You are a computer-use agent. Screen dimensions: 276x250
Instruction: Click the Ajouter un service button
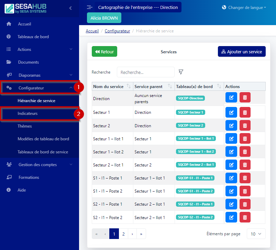[242, 52]
